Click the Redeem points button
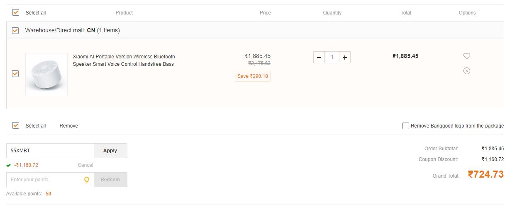Image resolution: width=512 pixels, height=207 pixels. [x=110, y=180]
